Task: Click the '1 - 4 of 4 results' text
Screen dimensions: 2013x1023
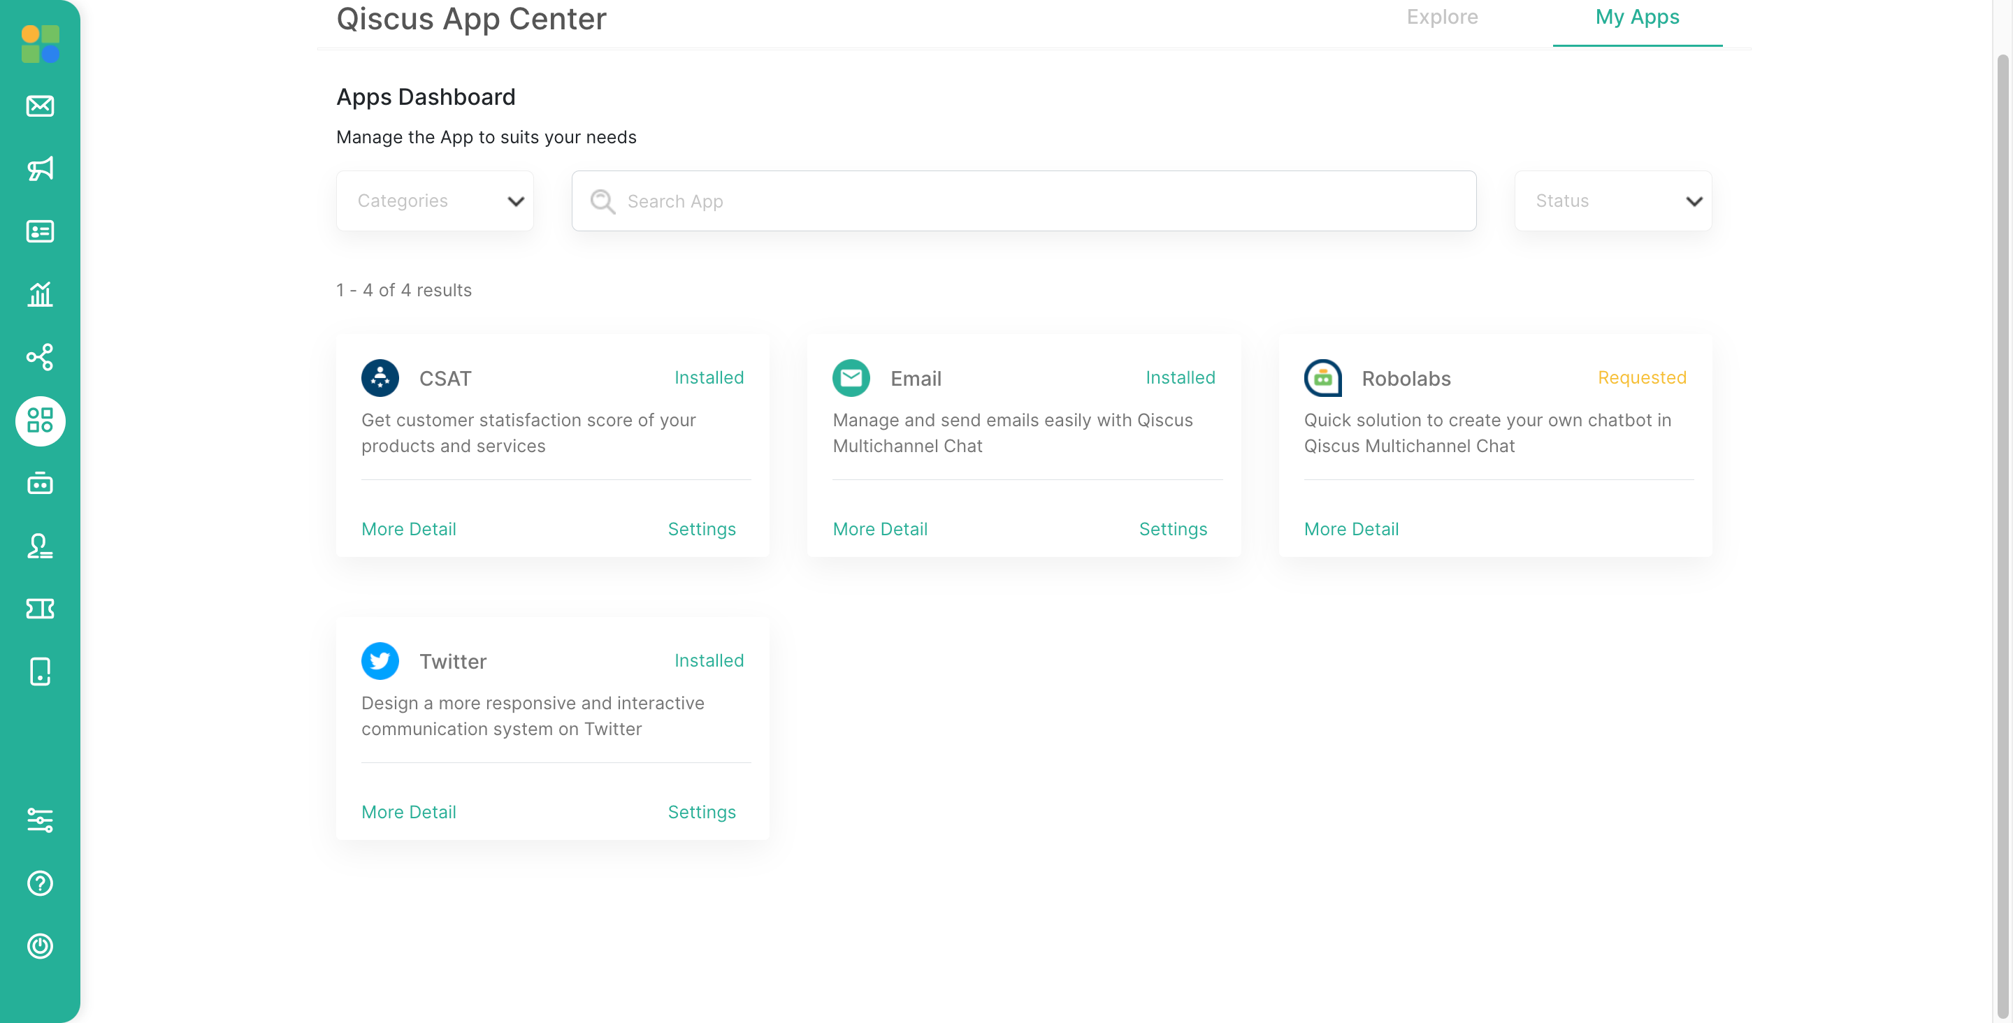Action: click(x=404, y=290)
